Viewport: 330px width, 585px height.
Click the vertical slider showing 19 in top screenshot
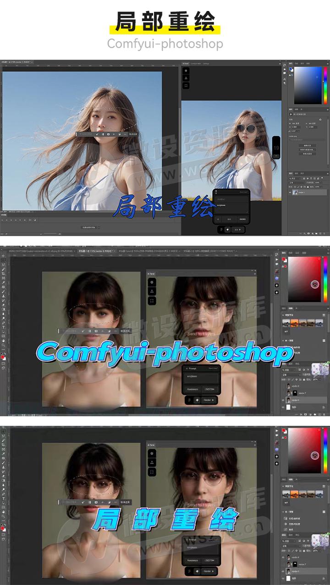click(x=276, y=147)
